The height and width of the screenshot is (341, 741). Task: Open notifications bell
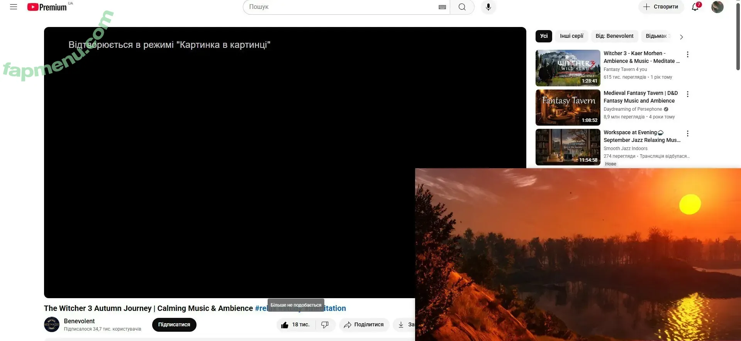click(695, 7)
